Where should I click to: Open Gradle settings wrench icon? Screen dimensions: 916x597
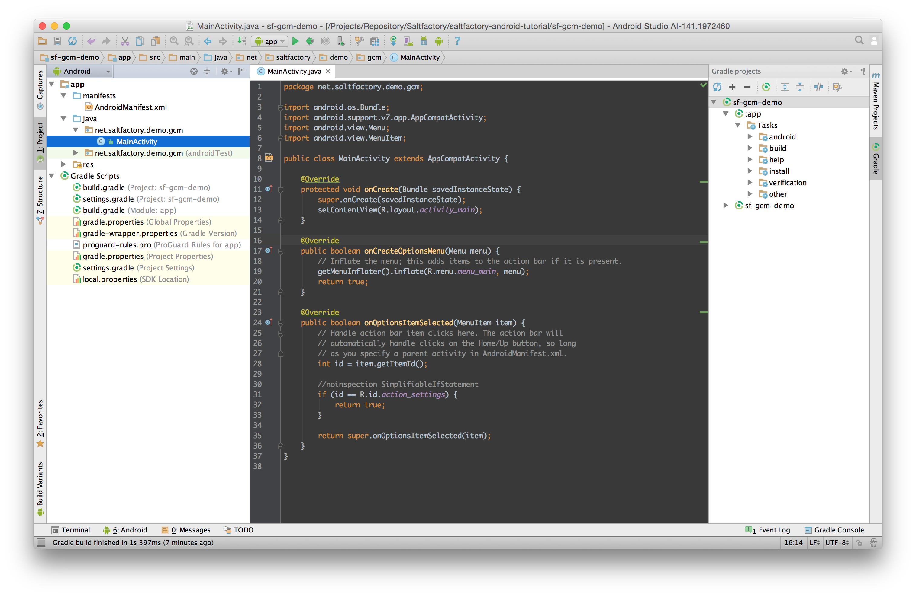[x=837, y=87]
